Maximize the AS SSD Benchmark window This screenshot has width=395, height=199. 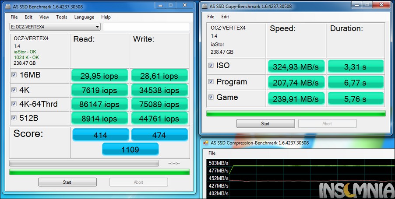click(x=171, y=5)
